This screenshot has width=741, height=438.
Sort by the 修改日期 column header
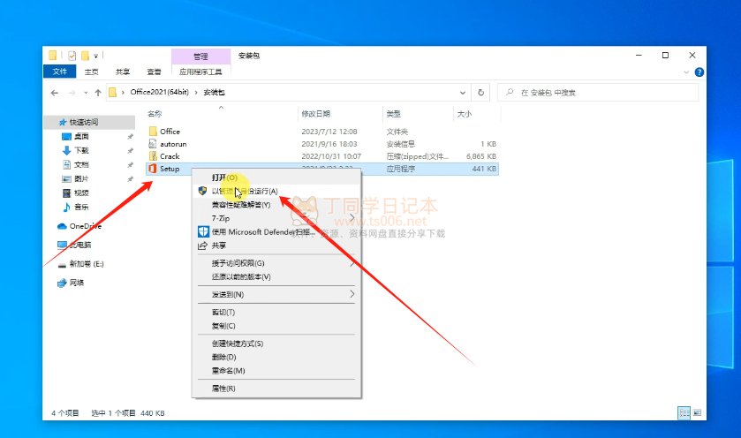tap(315, 114)
